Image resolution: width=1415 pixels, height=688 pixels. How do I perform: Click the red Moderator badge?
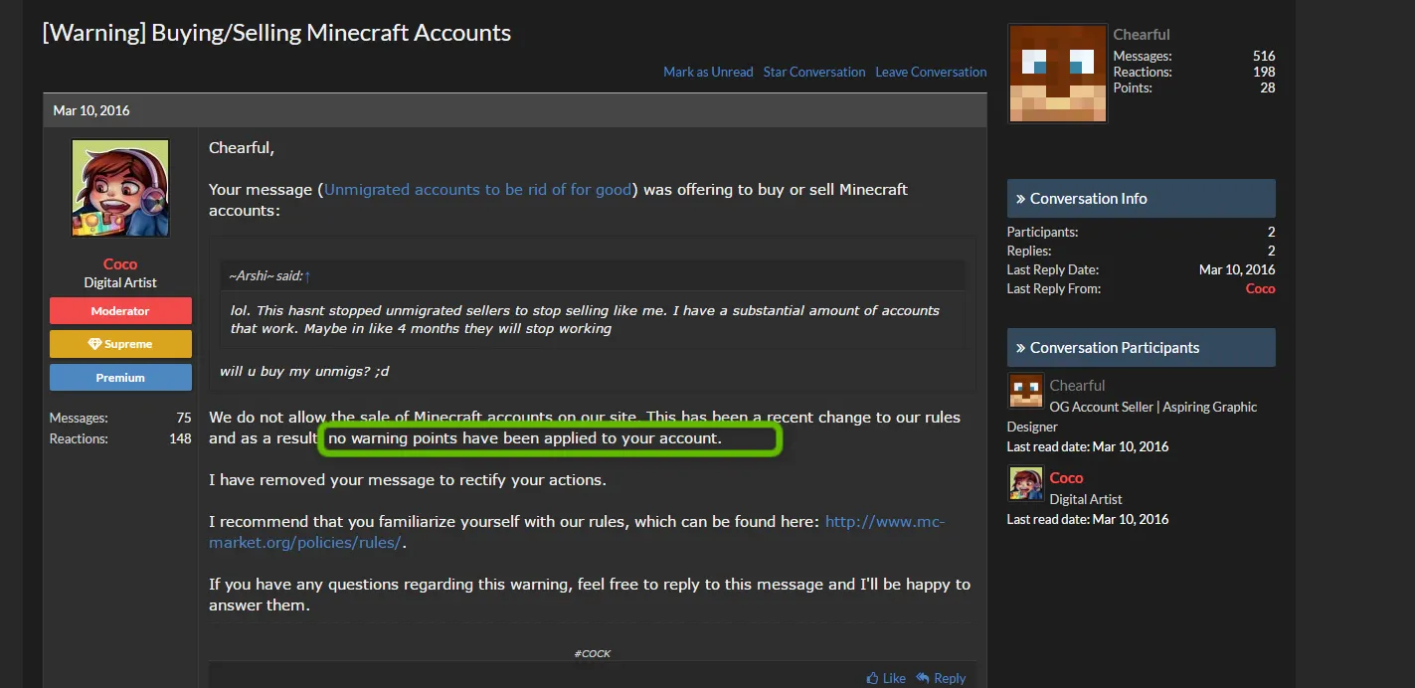pyautogui.click(x=120, y=311)
